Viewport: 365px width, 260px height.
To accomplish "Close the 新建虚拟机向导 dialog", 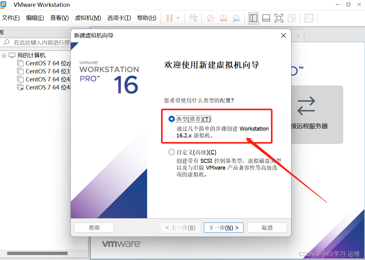I will [284, 36].
